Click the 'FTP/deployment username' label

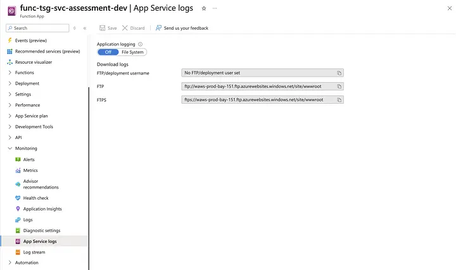[x=123, y=73]
